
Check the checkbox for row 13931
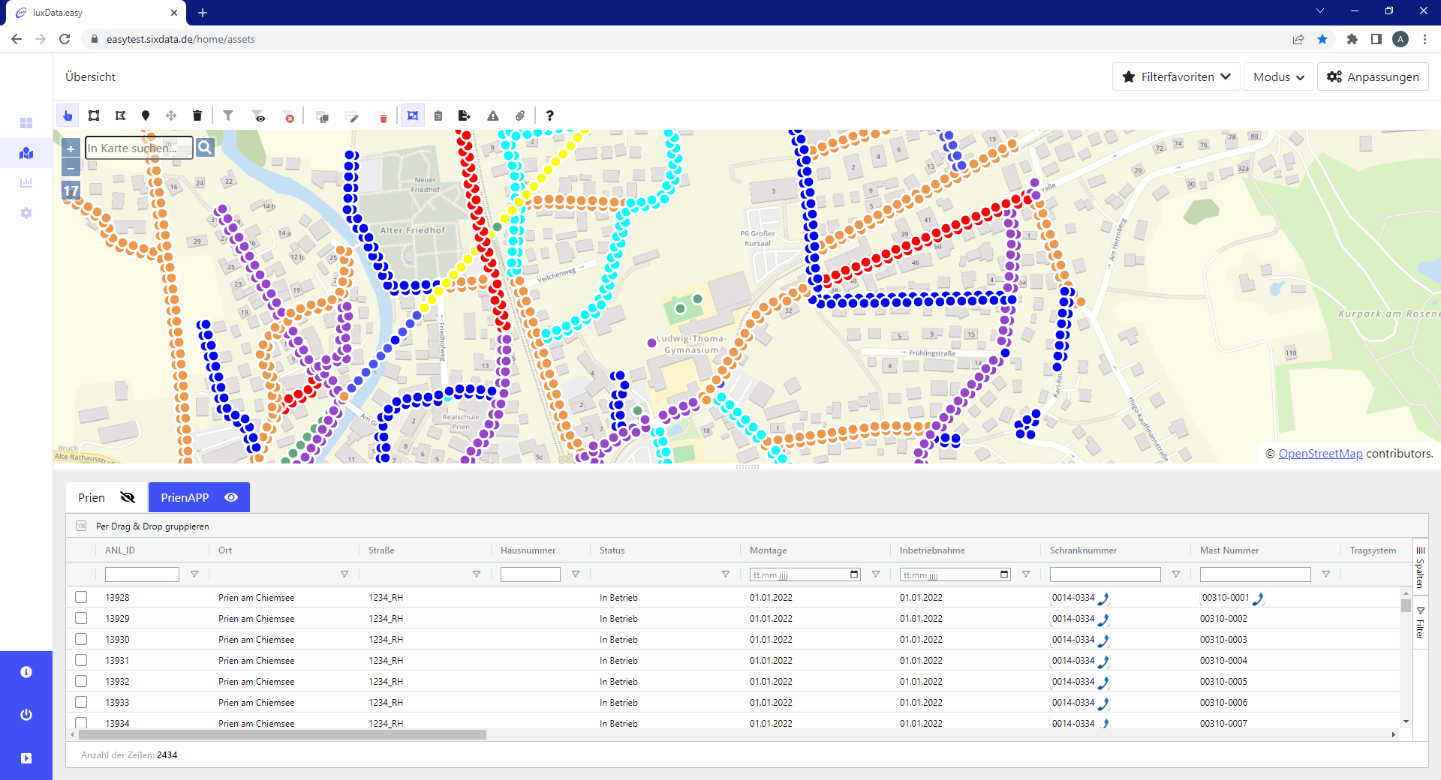click(x=81, y=660)
